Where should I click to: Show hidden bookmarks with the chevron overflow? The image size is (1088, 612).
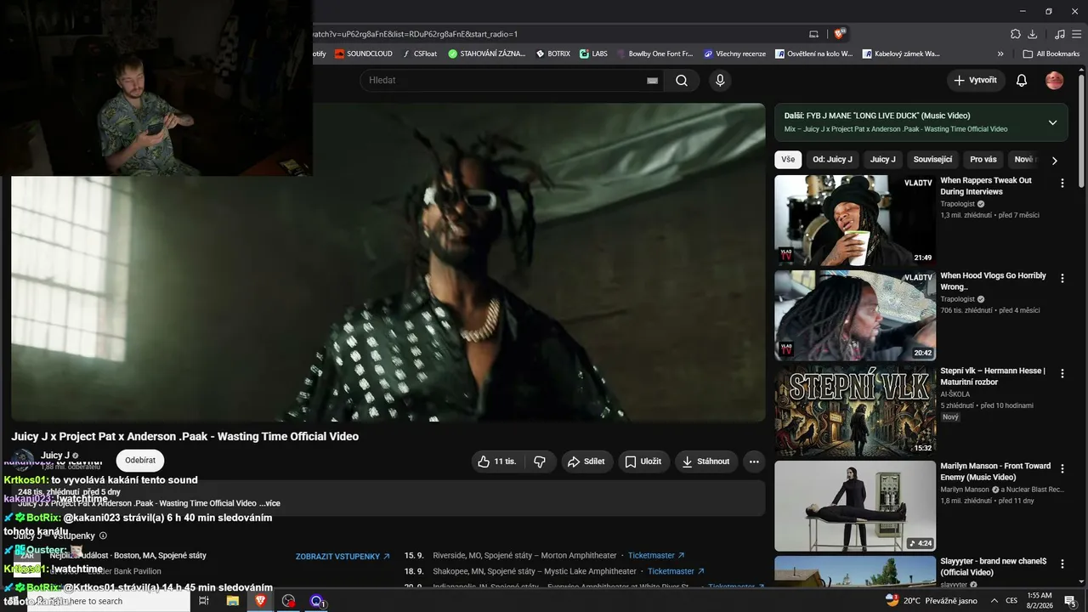(1000, 54)
